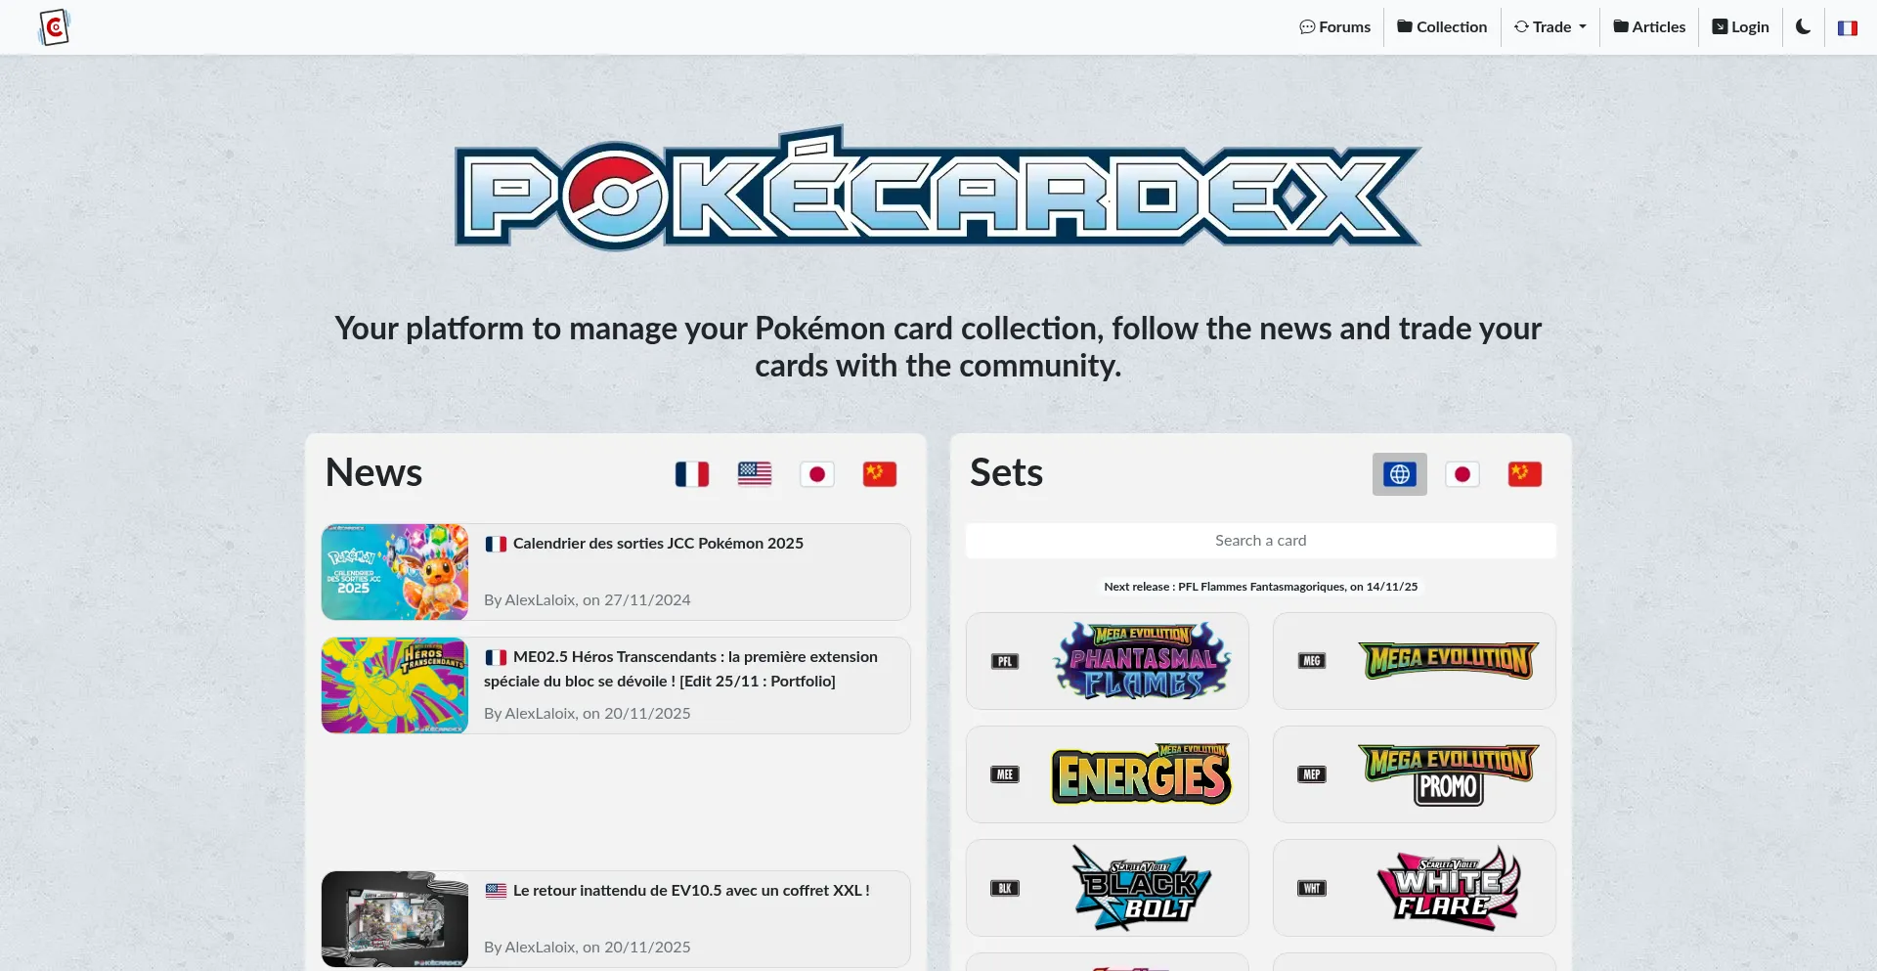Select the international globe sets filter
The width and height of the screenshot is (1877, 971).
click(x=1400, y=474)
